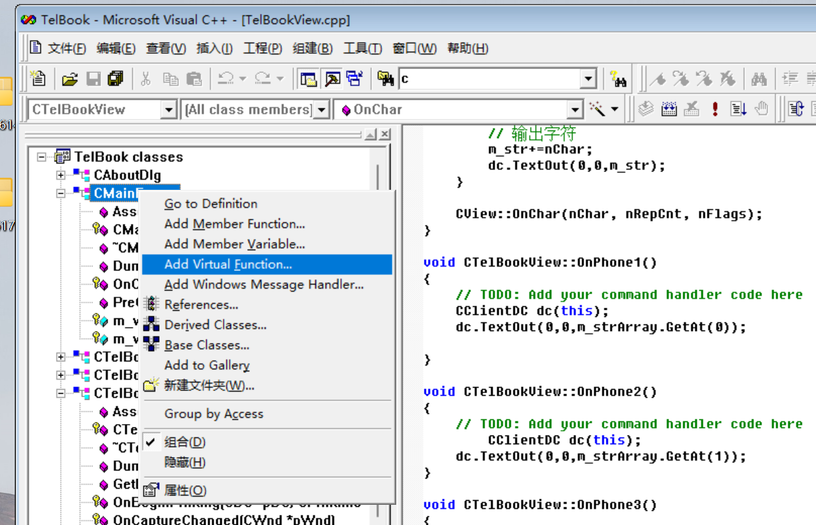Collapse the CMainFrame class node

(x=61, y=193)
